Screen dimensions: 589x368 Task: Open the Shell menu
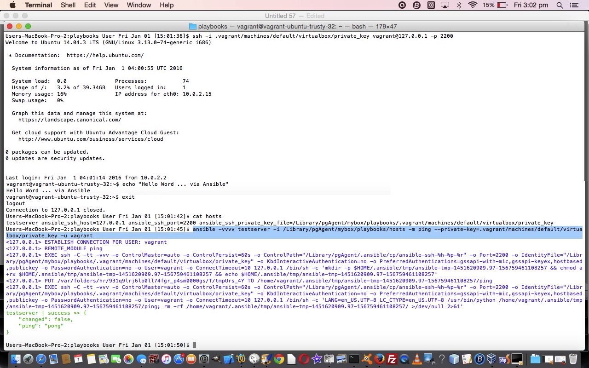click(x=68, y=5)
